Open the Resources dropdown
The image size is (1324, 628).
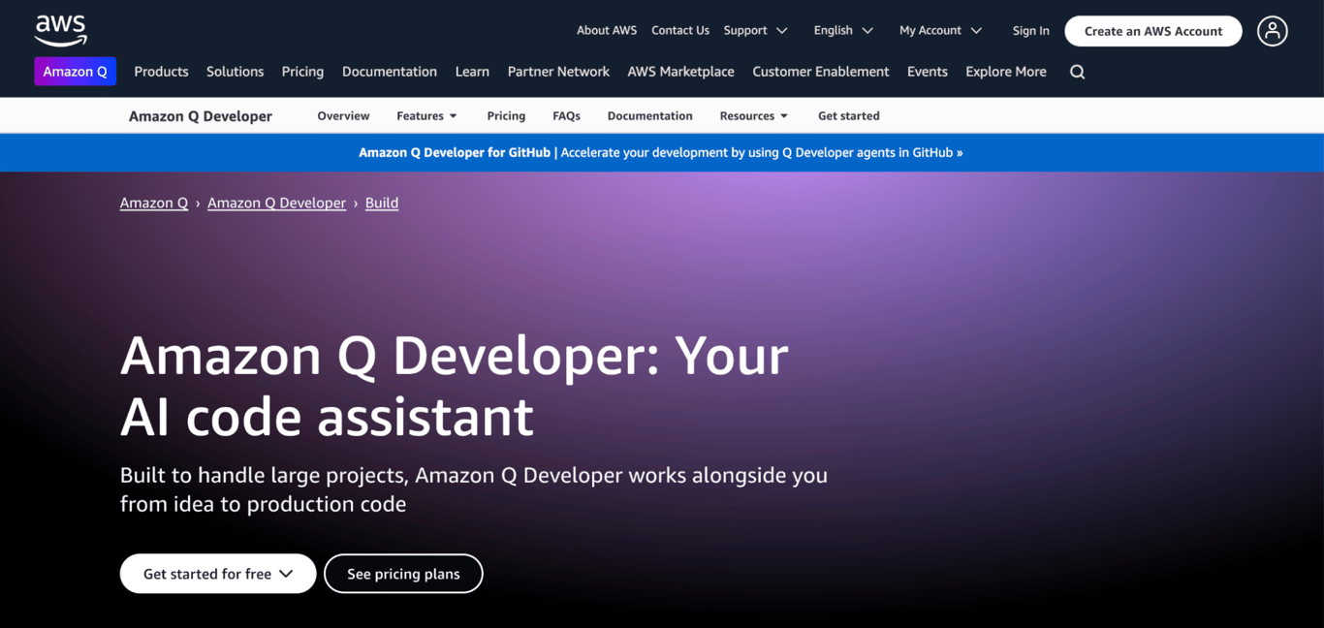pyautogui.click(x=753, y=115)
